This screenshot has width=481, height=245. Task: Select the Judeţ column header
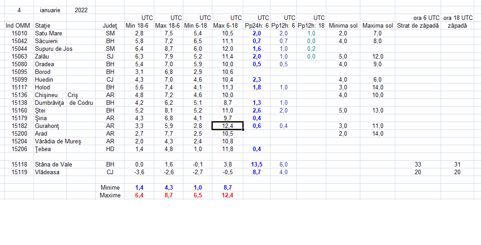click(110, 26)
